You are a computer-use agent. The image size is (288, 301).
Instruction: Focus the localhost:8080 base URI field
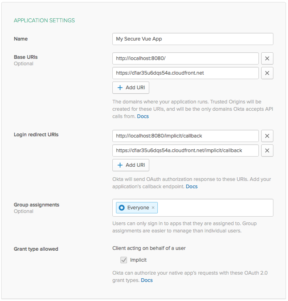[185, 58]
